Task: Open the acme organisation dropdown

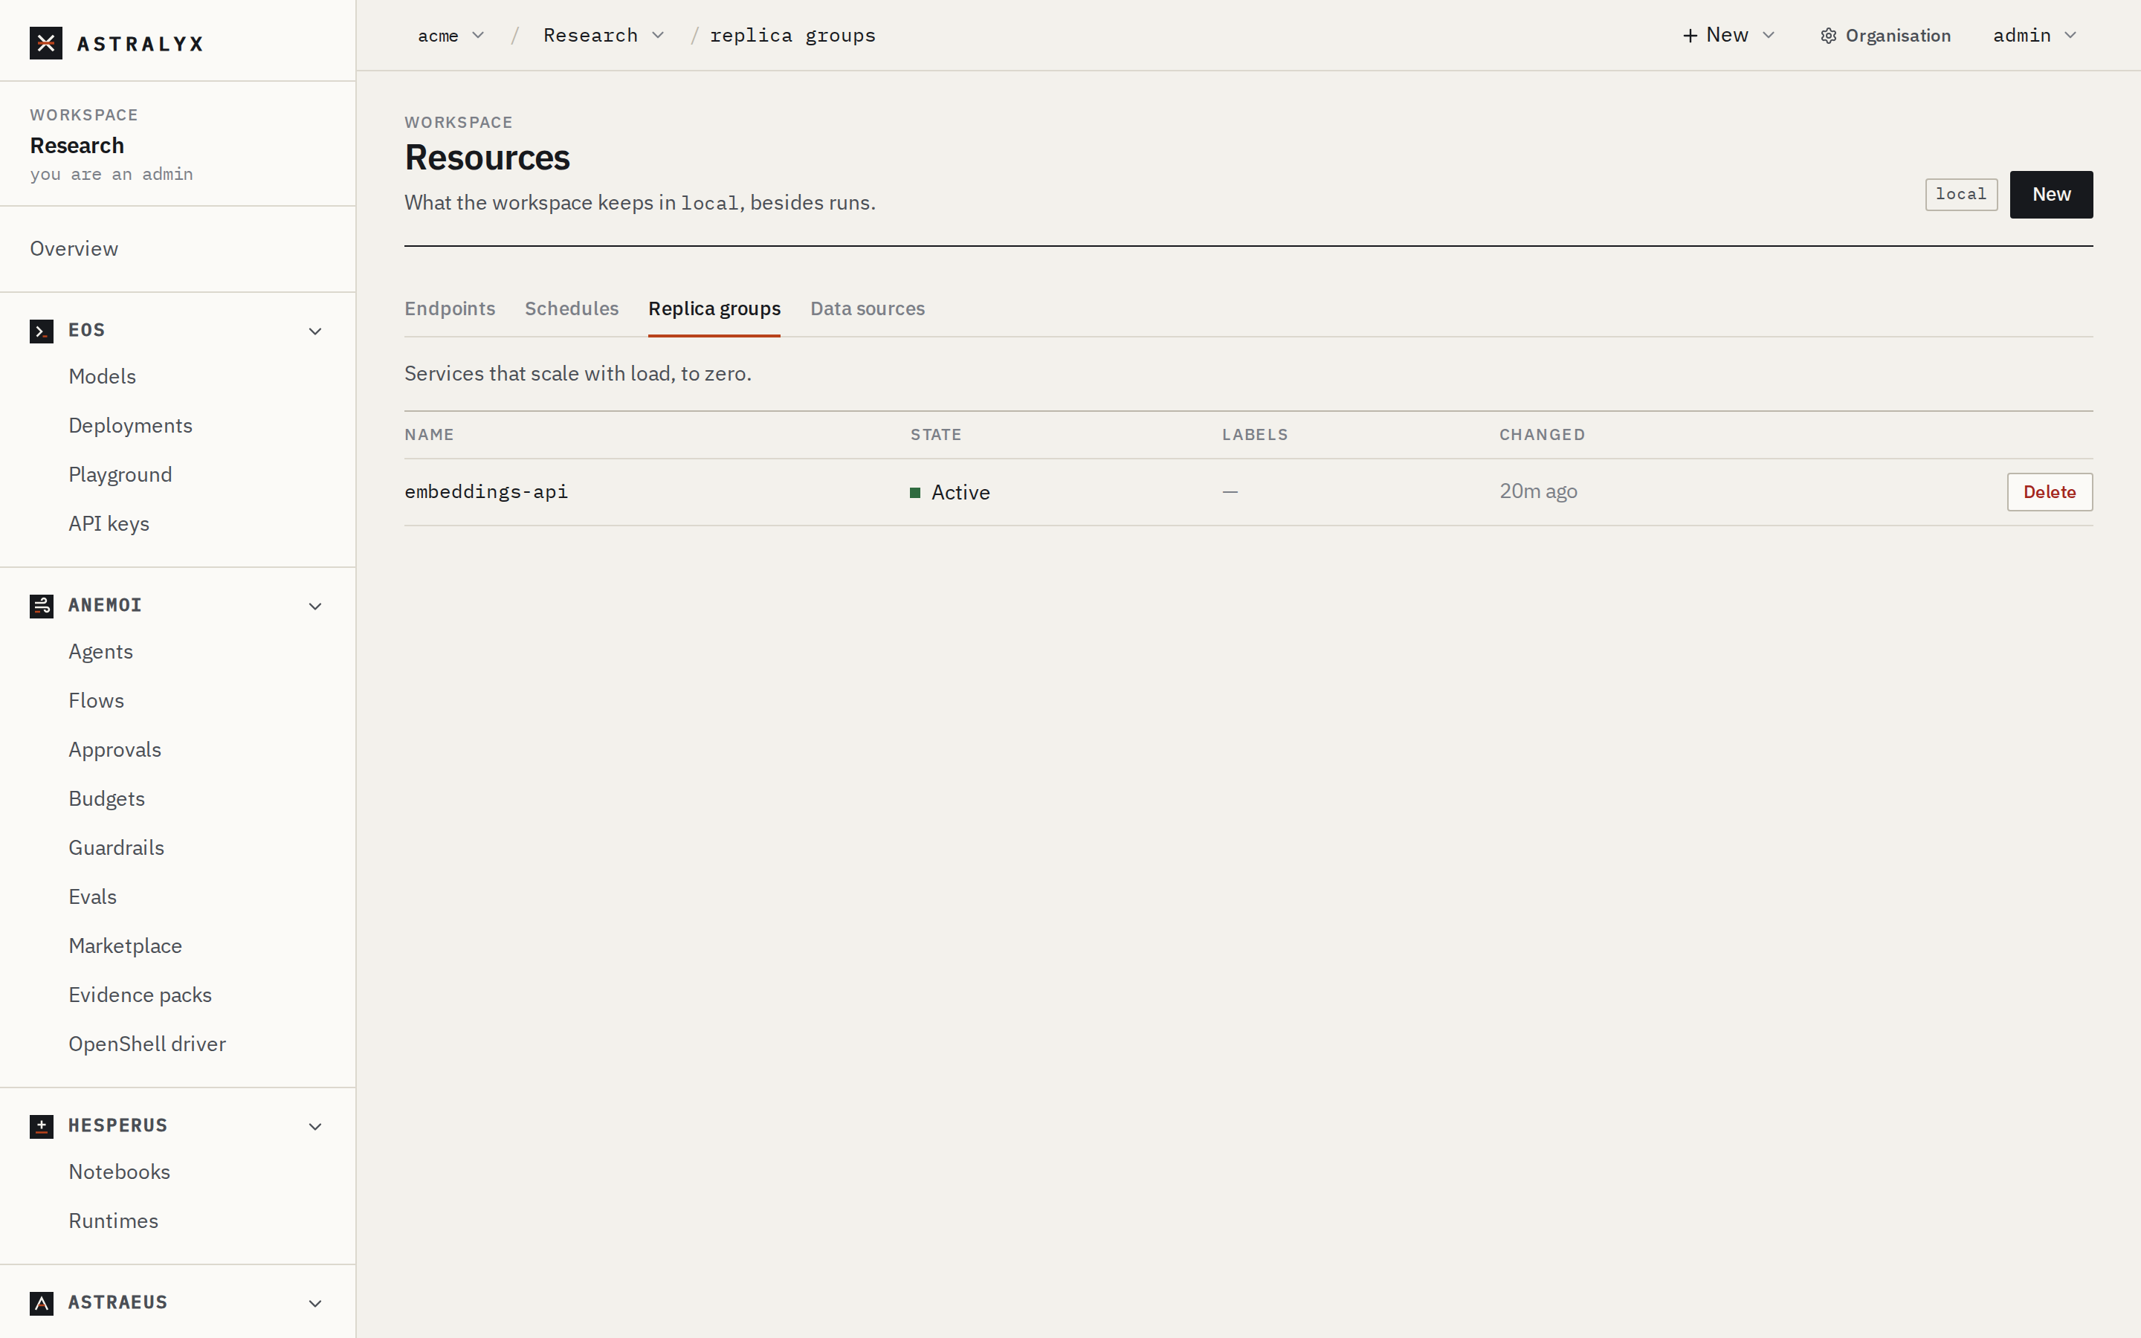Action: tap(451, 36)
